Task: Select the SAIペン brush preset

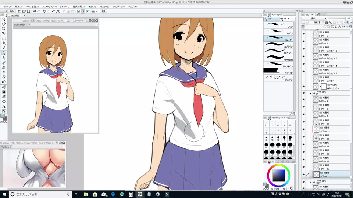Action: coord(279,38)
